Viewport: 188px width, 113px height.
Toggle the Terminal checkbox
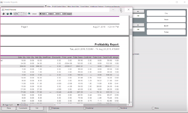[x=119, y=108]
